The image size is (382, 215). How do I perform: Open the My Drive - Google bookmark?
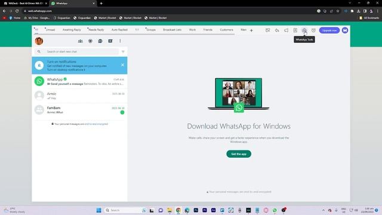(x=36, y=18)
